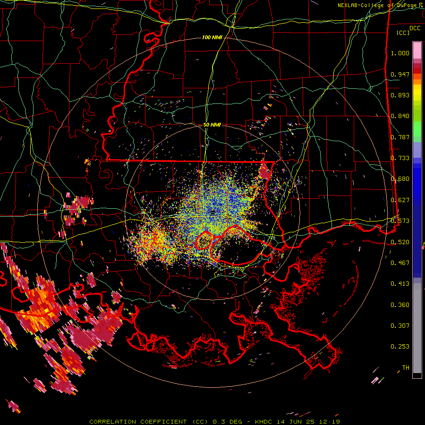Click the 1.000 value on the color scale
This screenshot has height=425, width=425.
[400, 53]
